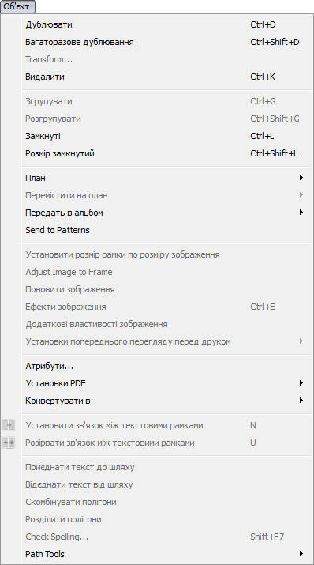
Task: Click the link text frames icon
Action: click(x=9, y=425)
